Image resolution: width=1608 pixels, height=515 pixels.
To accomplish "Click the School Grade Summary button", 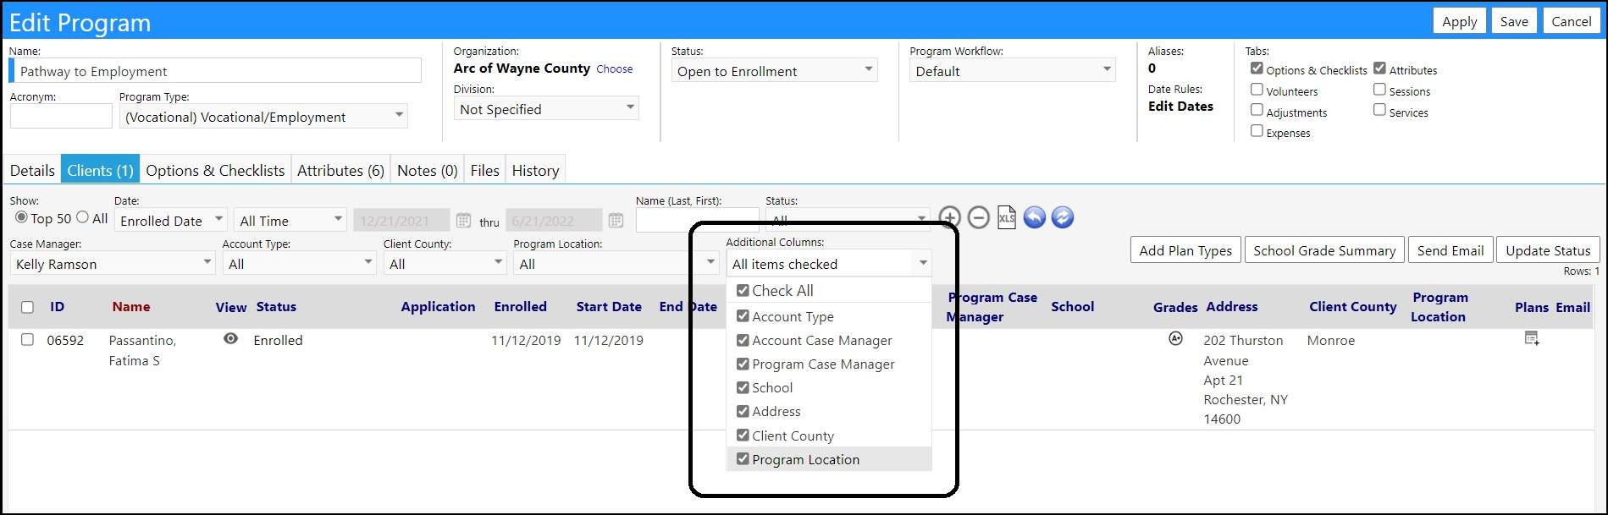I will [1324, 250].
